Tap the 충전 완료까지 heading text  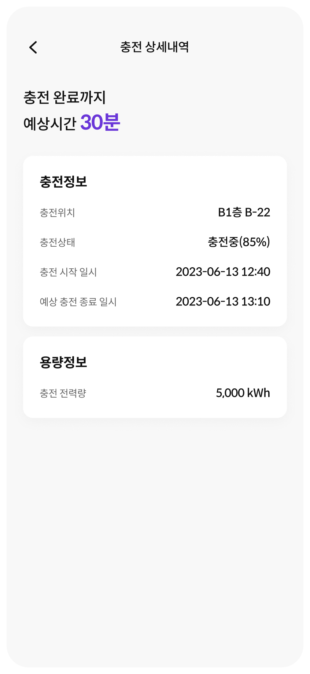coord(64,98)
